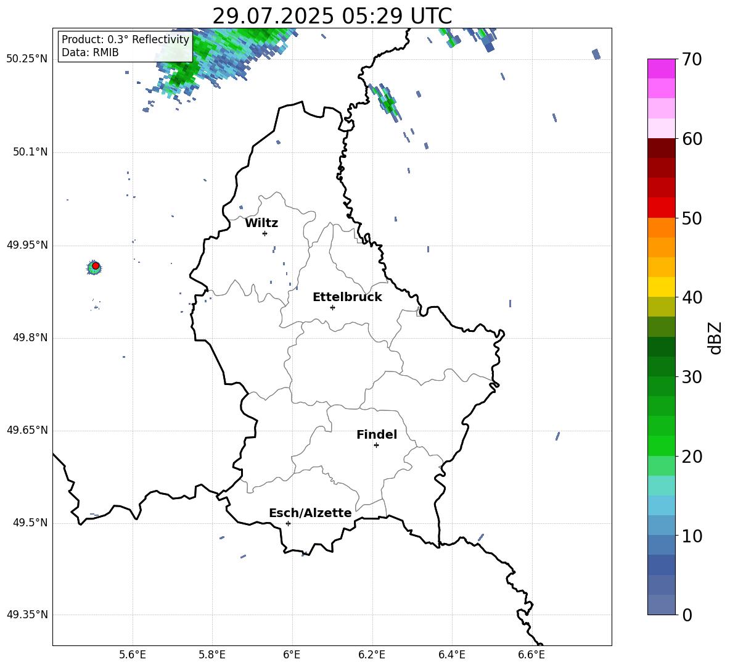Click the 49.5°N latitude label
Viewport: 730px width, 667px height.
pos(30,523)
